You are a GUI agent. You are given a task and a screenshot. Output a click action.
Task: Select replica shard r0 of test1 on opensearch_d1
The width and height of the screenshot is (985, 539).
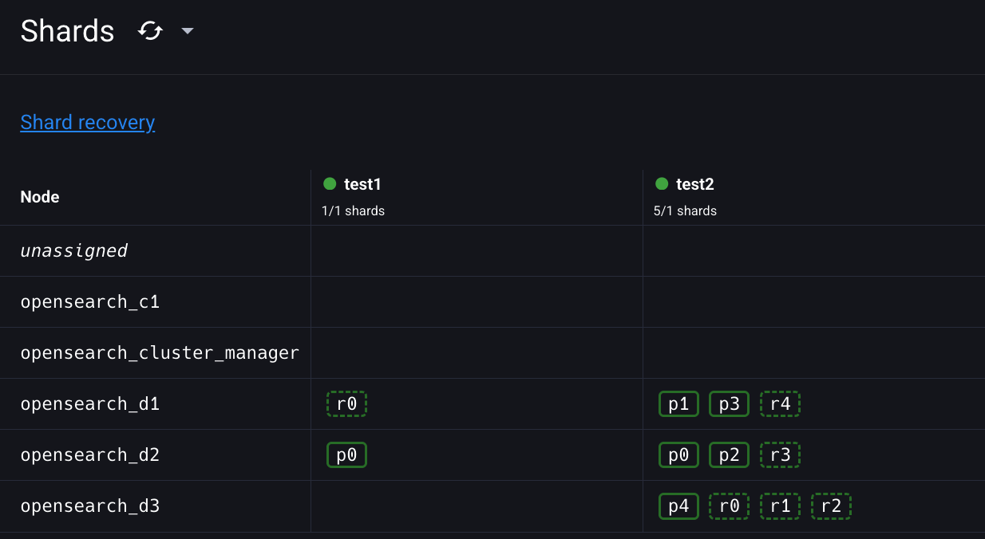click(346, 404)
